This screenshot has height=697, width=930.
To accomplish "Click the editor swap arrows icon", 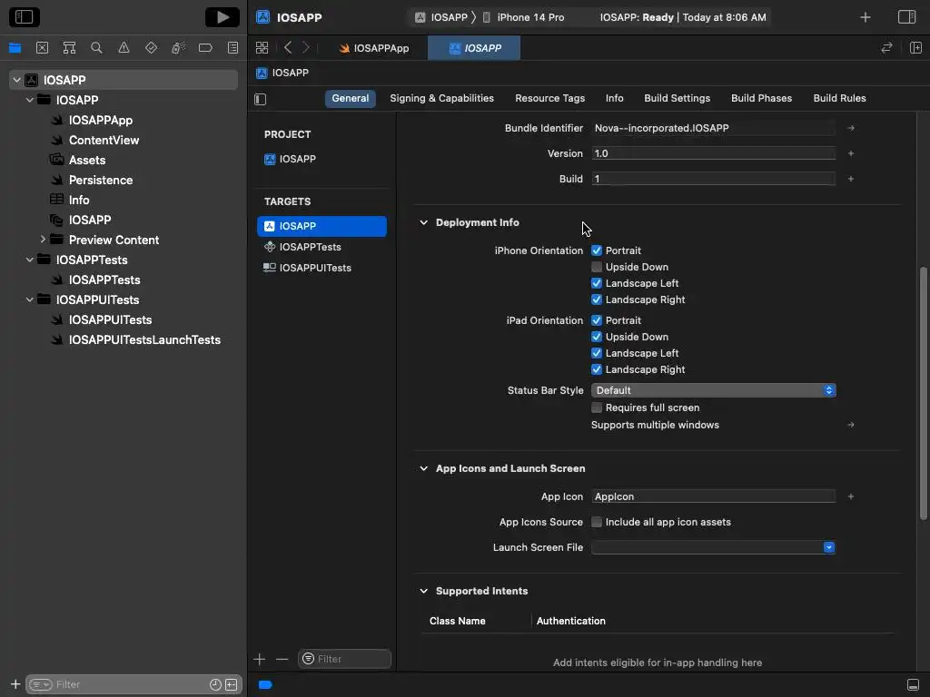I will tap(886, 48).
